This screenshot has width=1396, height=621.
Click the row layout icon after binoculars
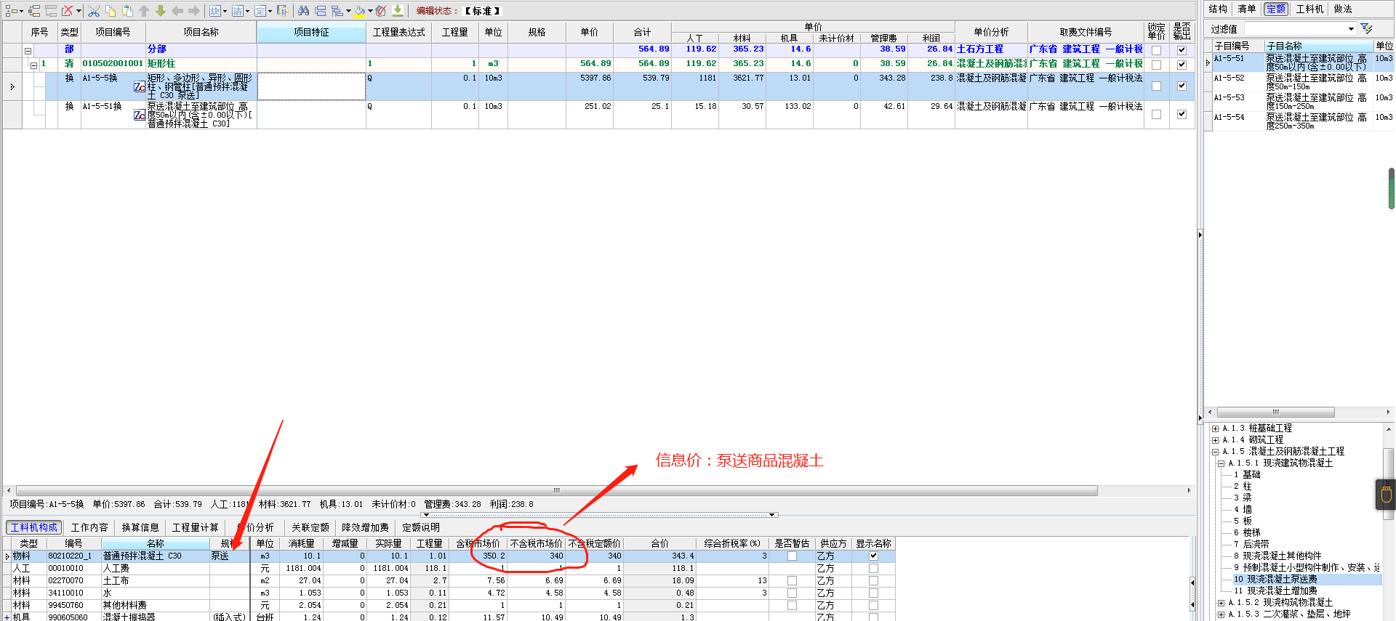point(321,11)
